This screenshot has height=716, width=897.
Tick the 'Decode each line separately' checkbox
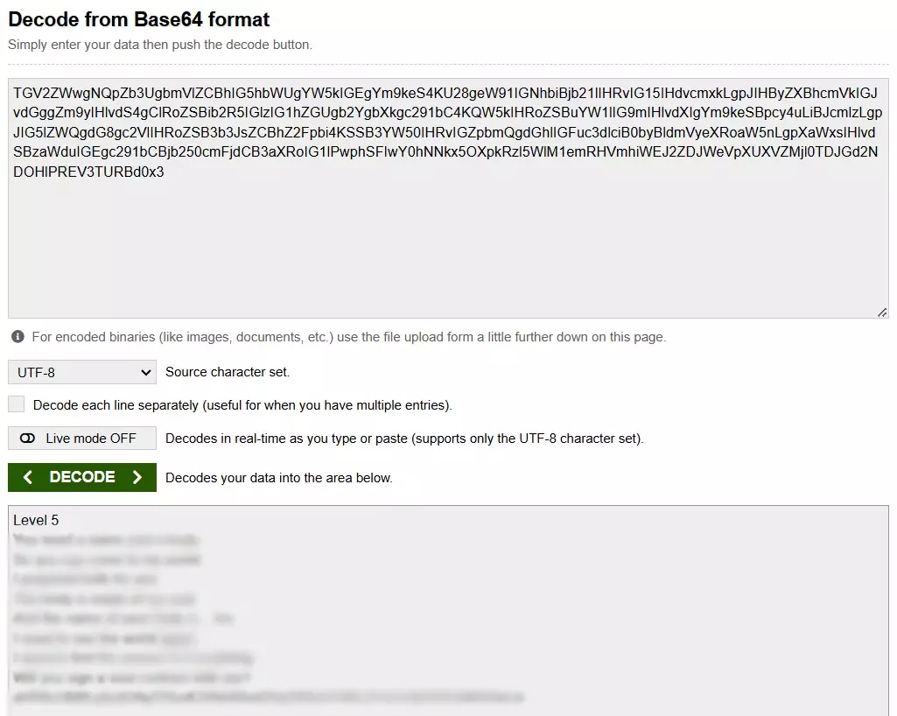click(16, 404)
